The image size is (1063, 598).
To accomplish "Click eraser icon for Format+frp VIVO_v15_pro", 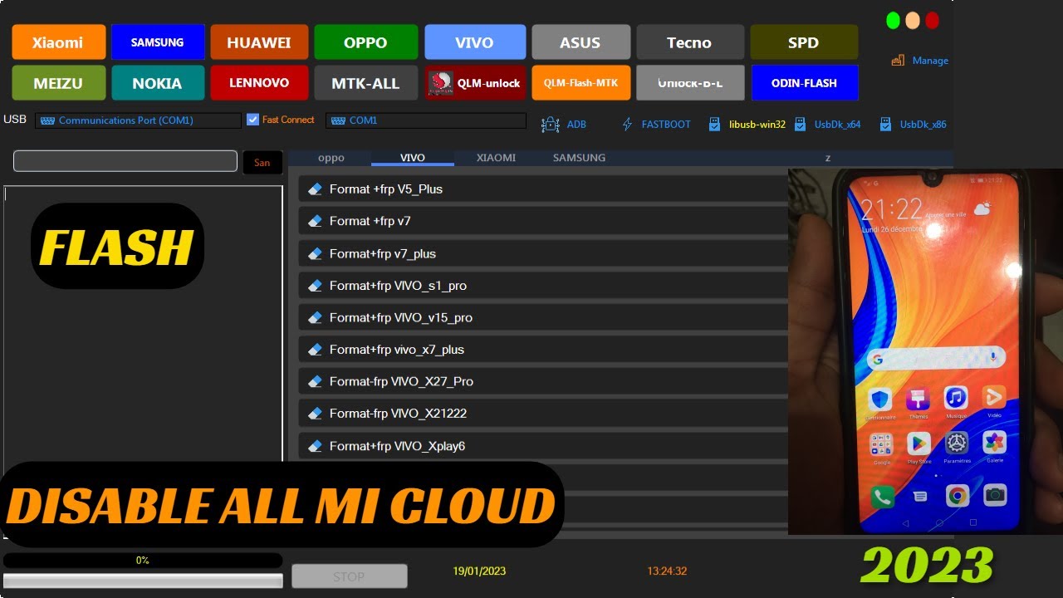I will pos(315,318).
